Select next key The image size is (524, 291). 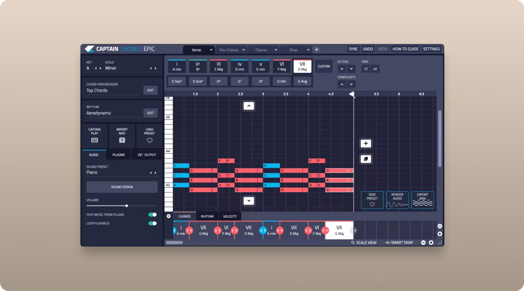[100, 68]
